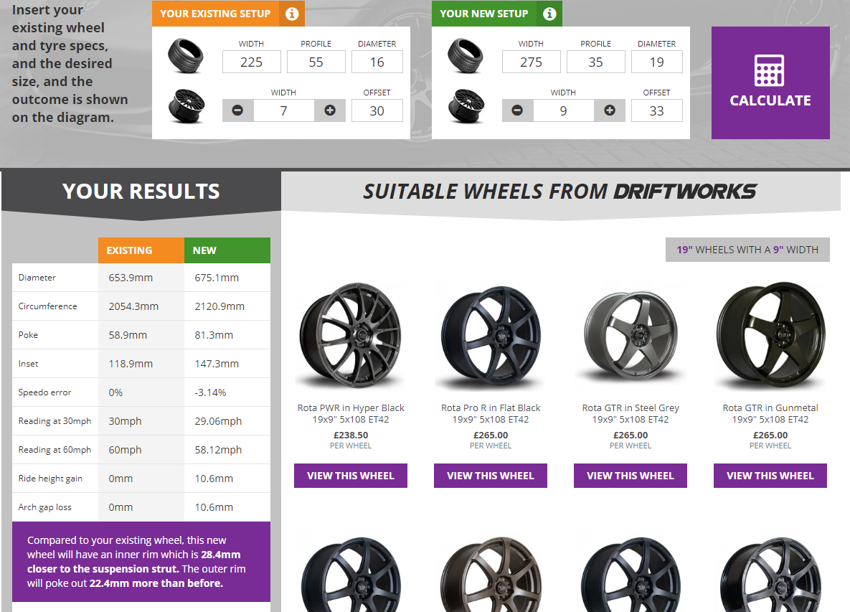This screenshot has width=850, height=612.
Task: Click the NEW column header in results
Action: (227, 250)
